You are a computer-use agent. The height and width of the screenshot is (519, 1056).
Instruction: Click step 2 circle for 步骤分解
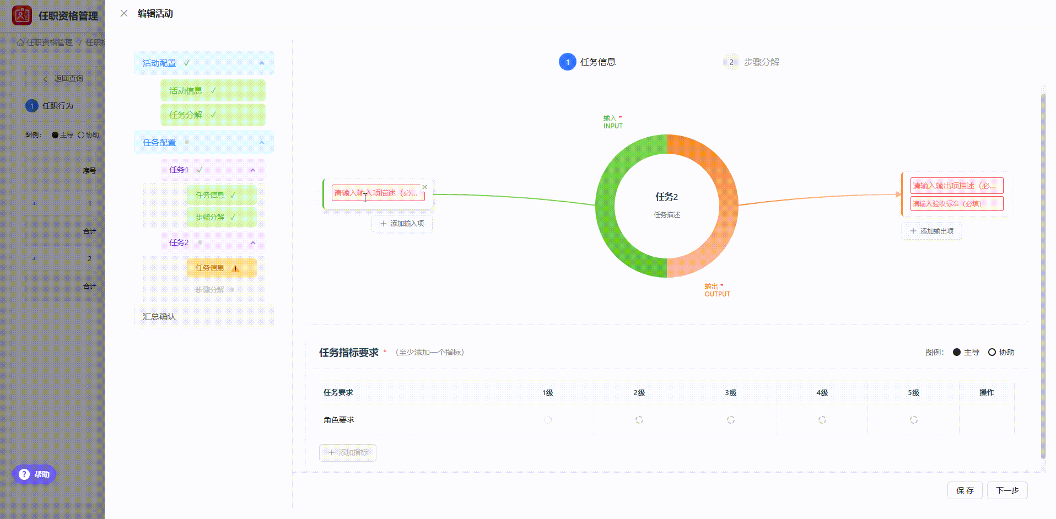pos(731,62)
